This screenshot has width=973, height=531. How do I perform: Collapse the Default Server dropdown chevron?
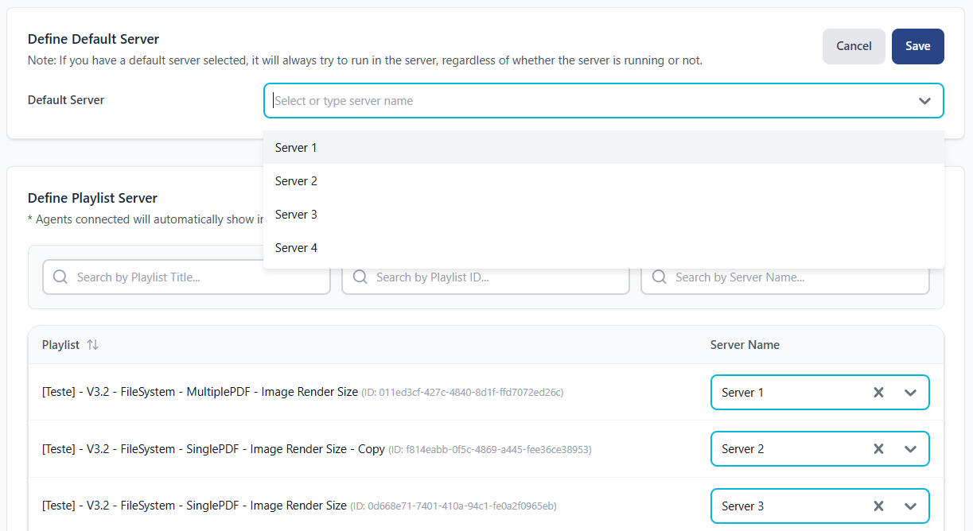click(924, 101)
